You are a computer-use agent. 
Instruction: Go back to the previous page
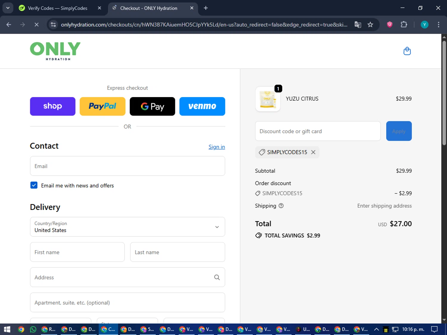(x=9, y=25)
